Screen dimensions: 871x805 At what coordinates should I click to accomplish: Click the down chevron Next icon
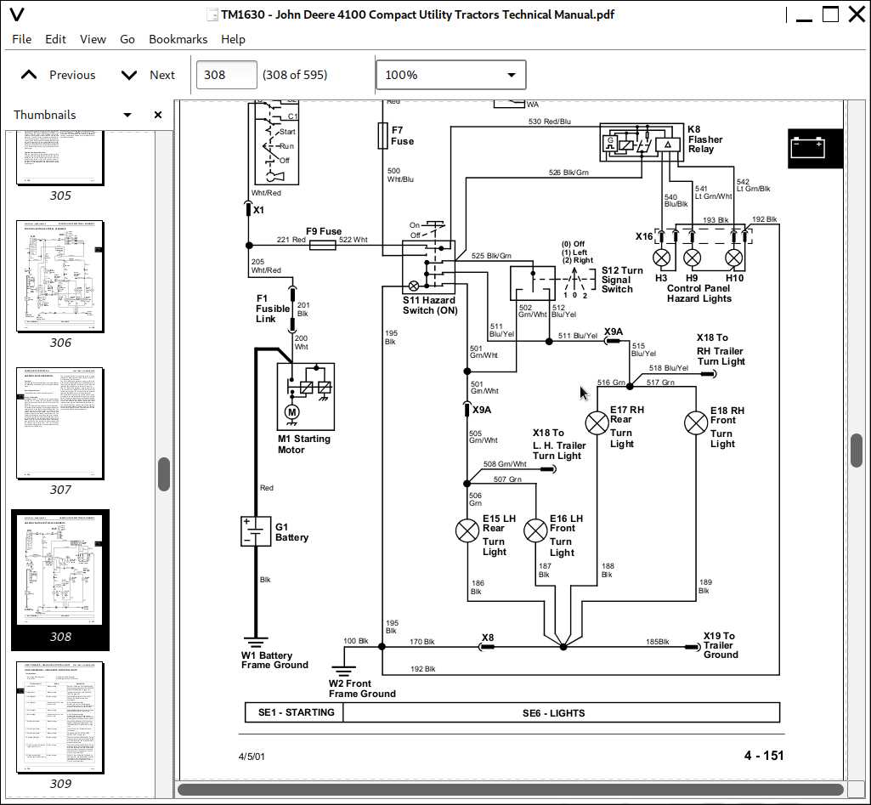click(x=129, y=75)
